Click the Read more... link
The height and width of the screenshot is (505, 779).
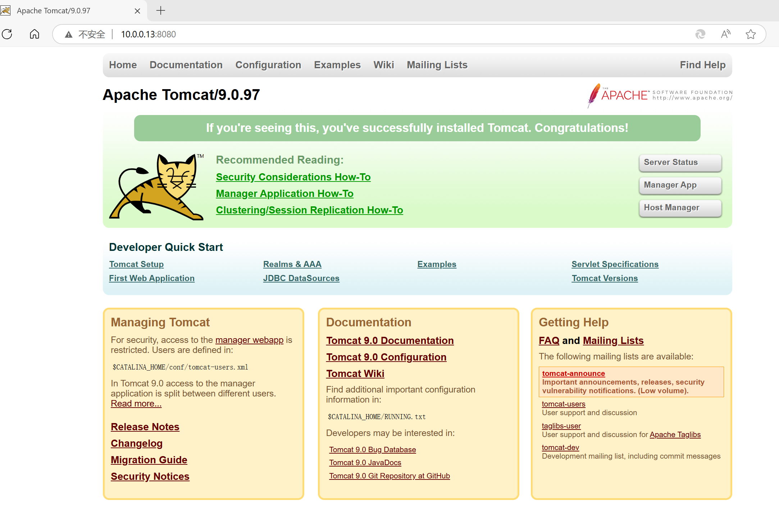(x=136, y=404)
